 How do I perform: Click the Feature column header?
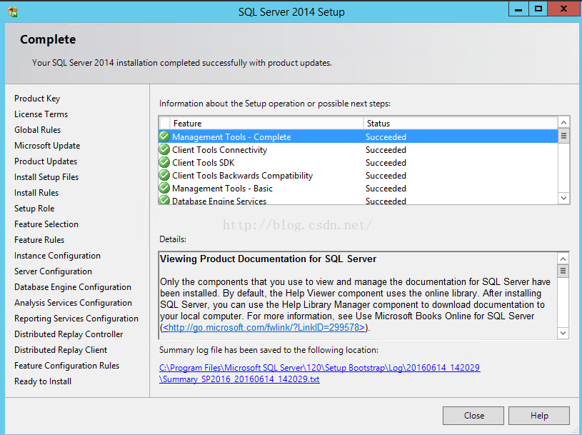coord(266,124)
